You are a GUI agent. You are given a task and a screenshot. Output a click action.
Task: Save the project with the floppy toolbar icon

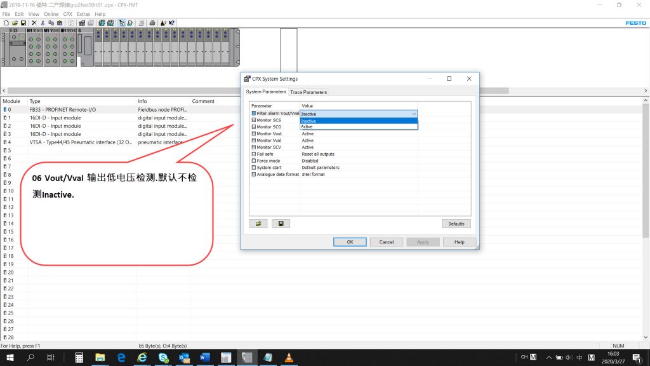23,23
